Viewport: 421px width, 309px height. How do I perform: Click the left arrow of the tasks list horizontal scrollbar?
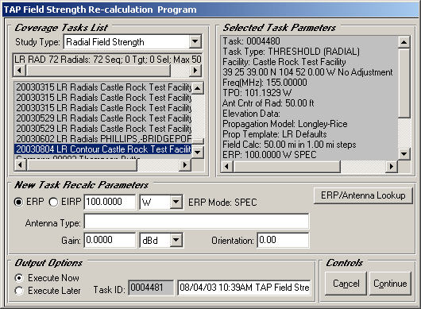pos(20,165)
